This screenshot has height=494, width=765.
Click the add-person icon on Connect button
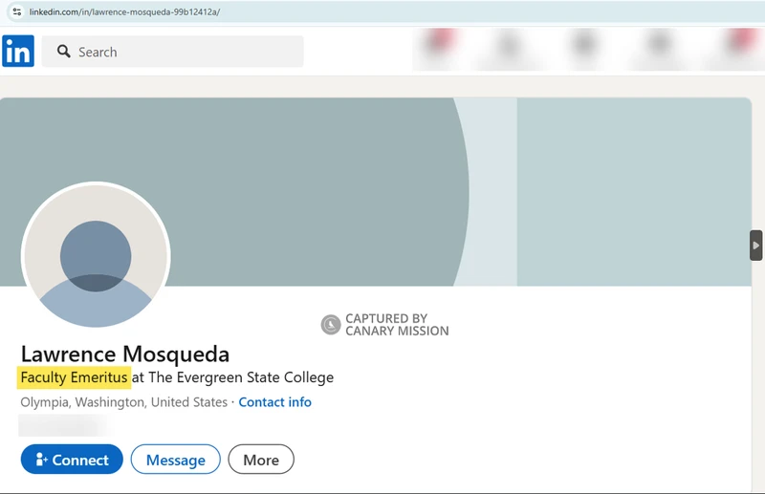(x=41, y=460)
